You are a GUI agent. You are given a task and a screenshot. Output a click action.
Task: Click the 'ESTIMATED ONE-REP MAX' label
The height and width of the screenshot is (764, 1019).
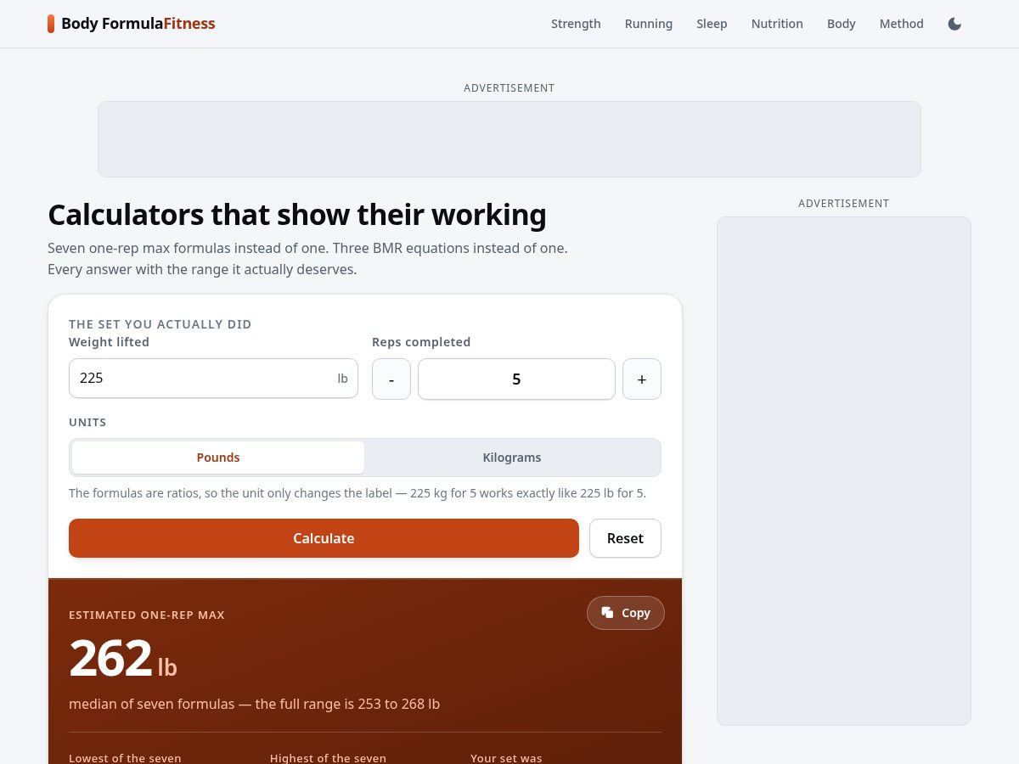coord(147,615)
